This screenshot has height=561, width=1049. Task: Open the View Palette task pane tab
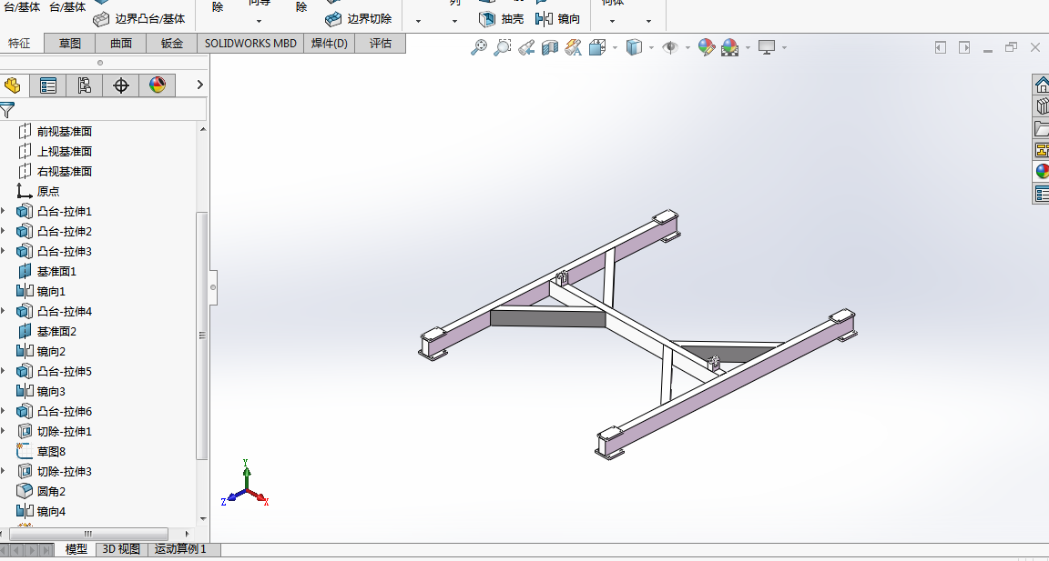(1042, 150)
